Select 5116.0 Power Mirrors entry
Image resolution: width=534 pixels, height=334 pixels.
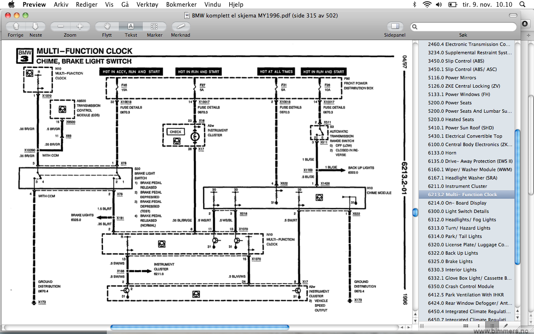pyautogui.click(x=467, y=78)
